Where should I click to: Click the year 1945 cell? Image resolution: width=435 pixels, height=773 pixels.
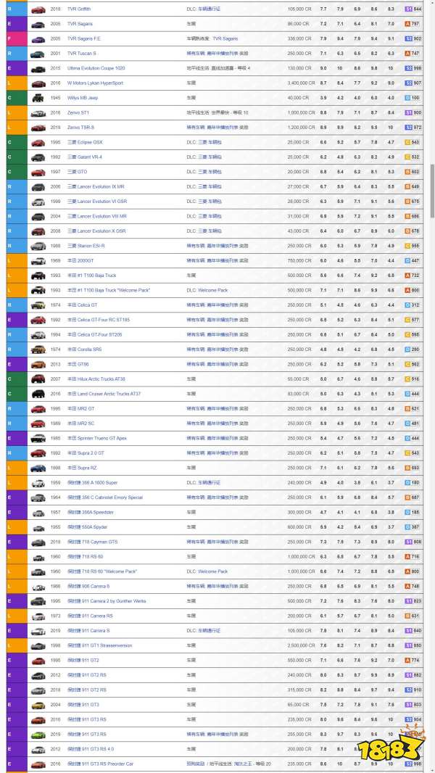pyautogui.click(x=56, y=98)
